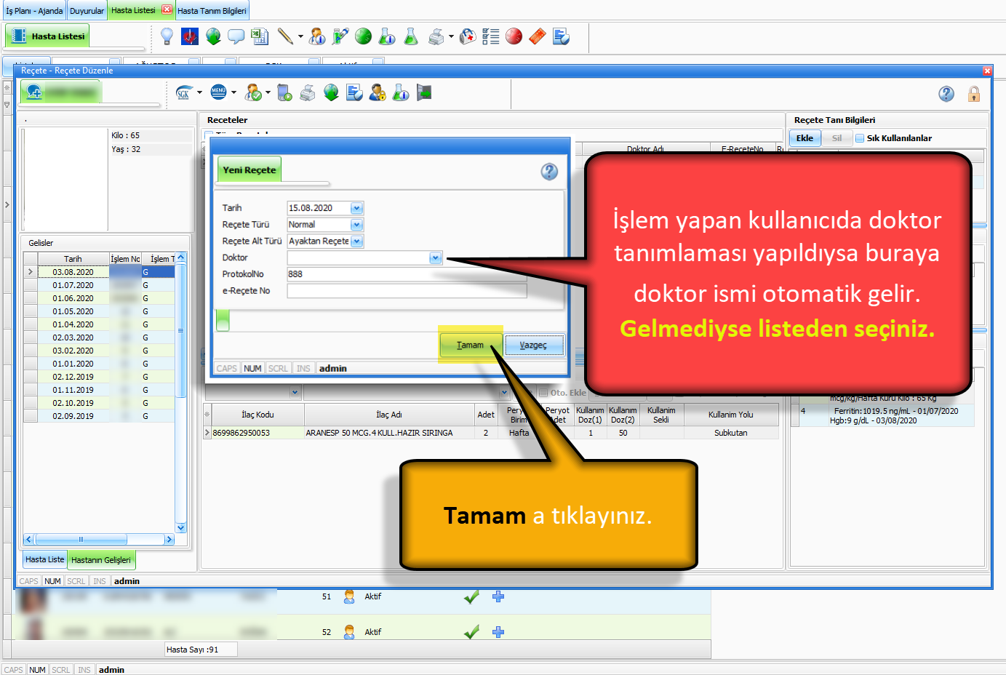Expand the pencil icon dropdown arrow

pos(300,36)
